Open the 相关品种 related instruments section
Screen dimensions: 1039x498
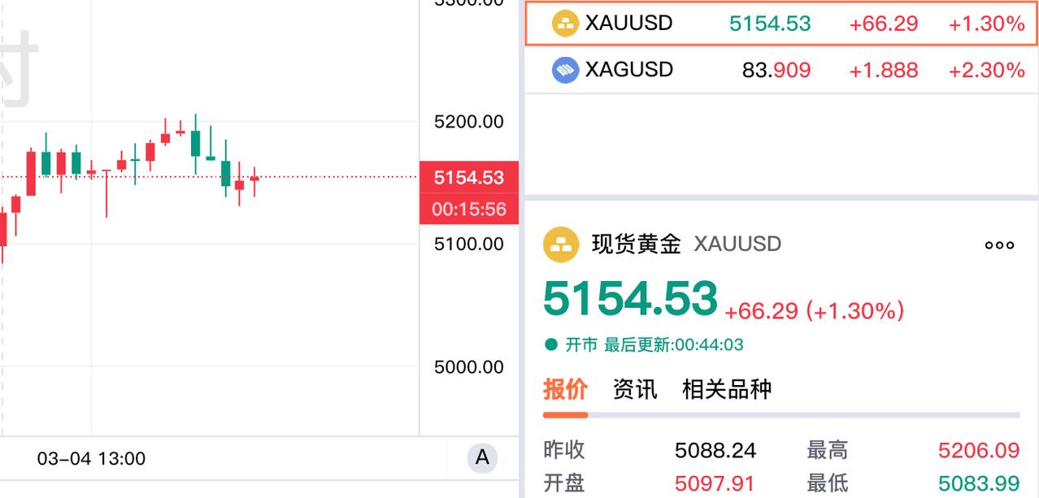coord(727,390)
